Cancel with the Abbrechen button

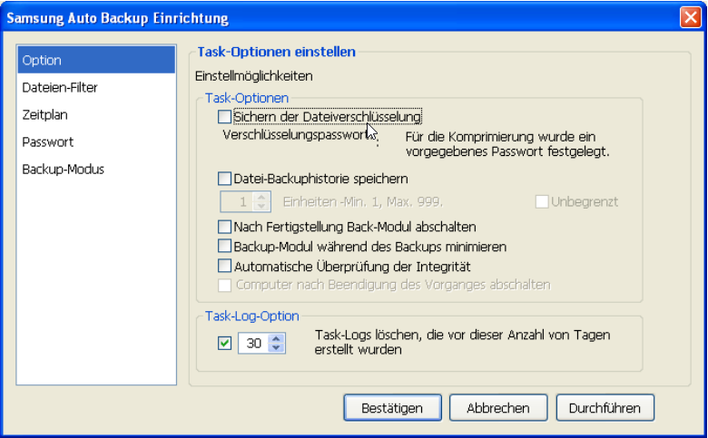coord(498,408)
